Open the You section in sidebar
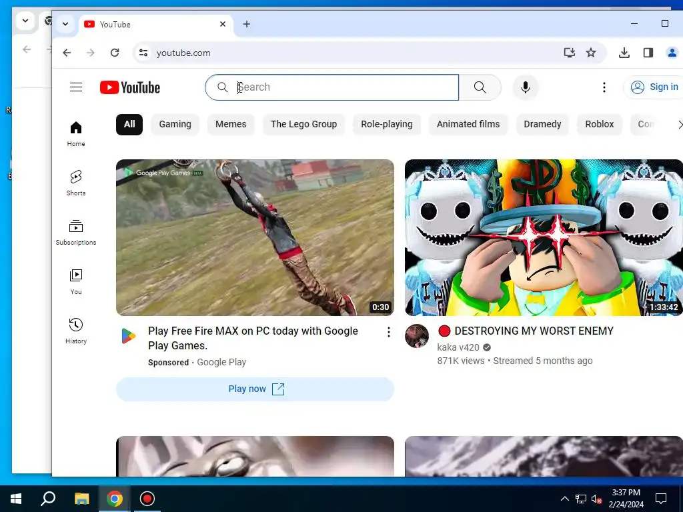This screenshot has height=512, width=683. tap(76, 282)
